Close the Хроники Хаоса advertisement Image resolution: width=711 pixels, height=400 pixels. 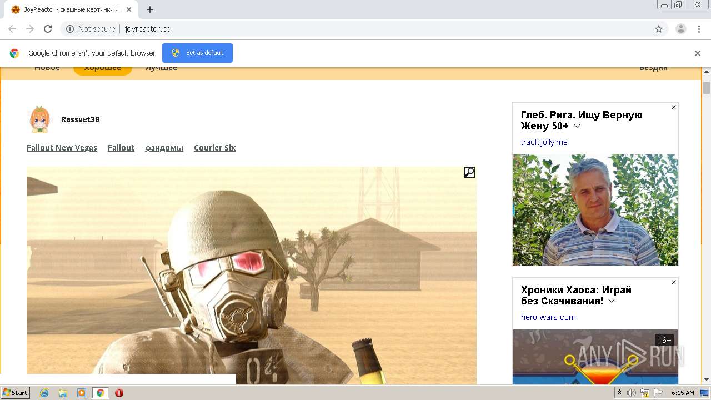click(x=674, y=282)
